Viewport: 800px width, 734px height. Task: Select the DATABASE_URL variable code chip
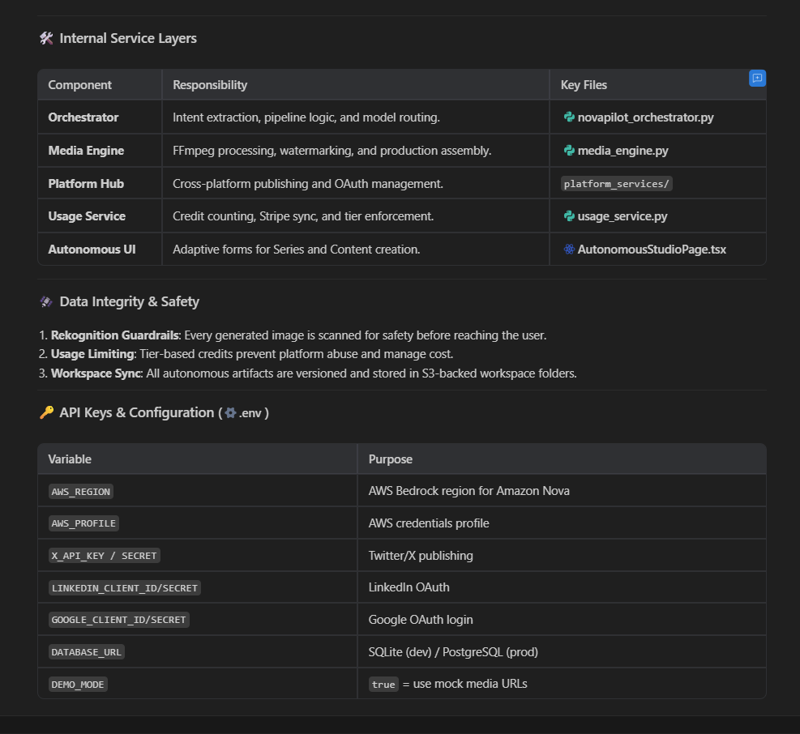pos(88,652)
